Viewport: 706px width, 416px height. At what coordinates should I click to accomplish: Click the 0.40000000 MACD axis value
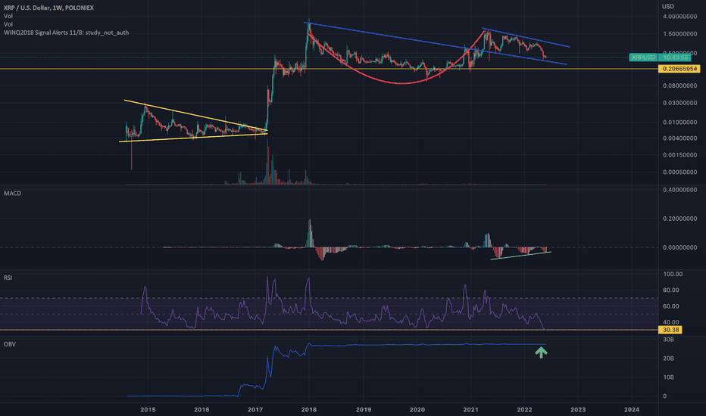(x=679, y=190)
